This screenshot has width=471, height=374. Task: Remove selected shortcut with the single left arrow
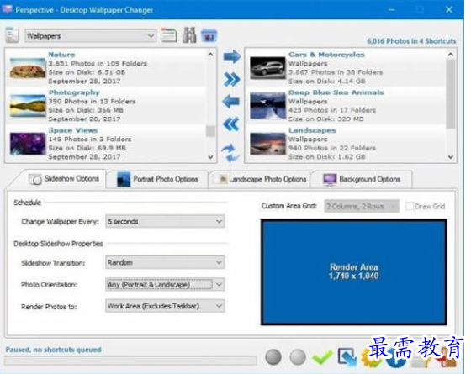[x=231, y=102]
